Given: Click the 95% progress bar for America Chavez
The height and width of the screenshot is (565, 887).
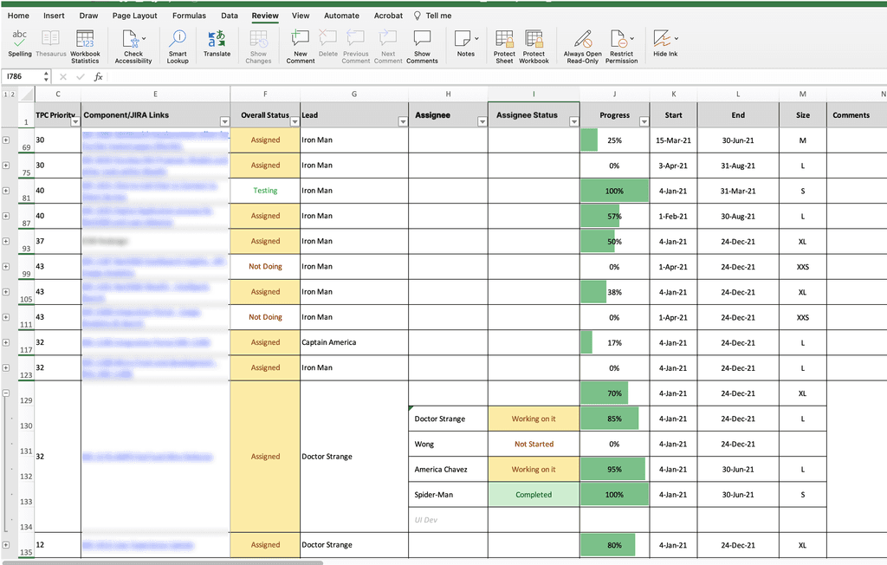Looking at the screenshot, I should point(613,470).
